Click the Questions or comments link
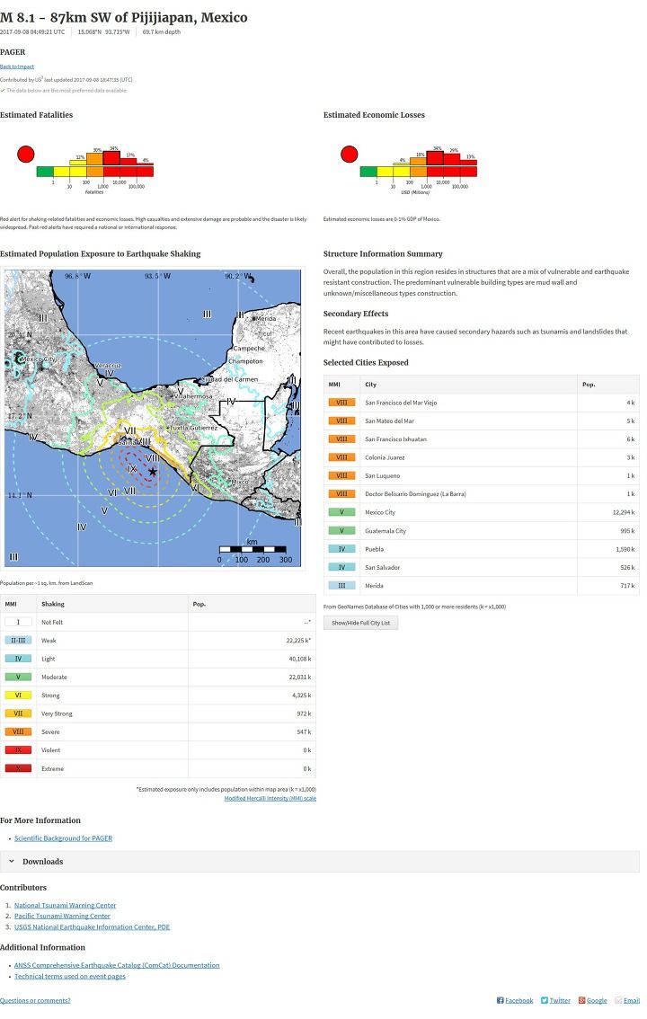This screenshot has height=1019, width=647. pyautogui.click(x=35, y=1000)
